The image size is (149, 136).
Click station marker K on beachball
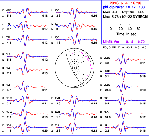point(73,54)
